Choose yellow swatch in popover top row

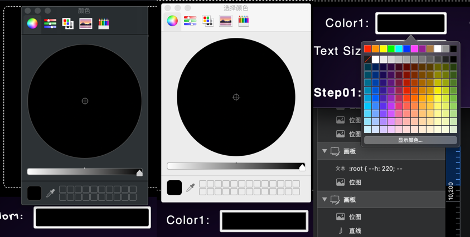pyautogui.click(x=383, y=49)
